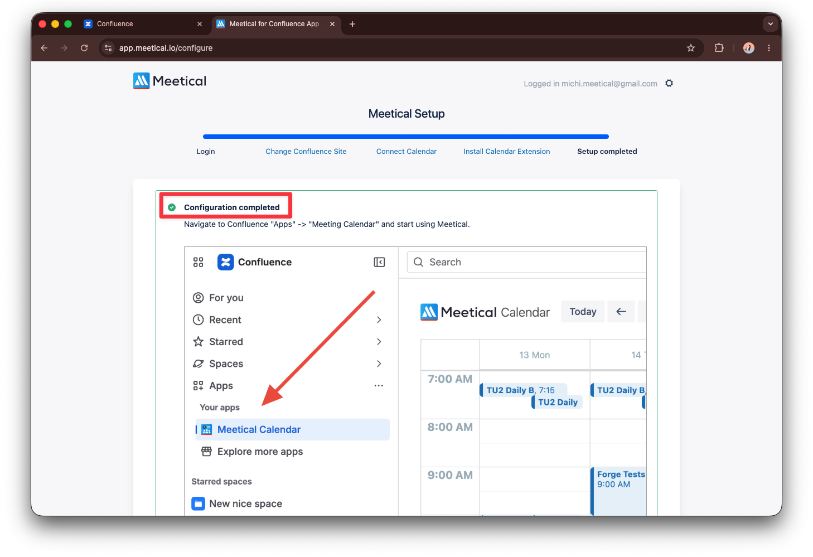Select the 13 Mon column header
Viewport: 813px width, 557px height.
(x=535, y=355)
